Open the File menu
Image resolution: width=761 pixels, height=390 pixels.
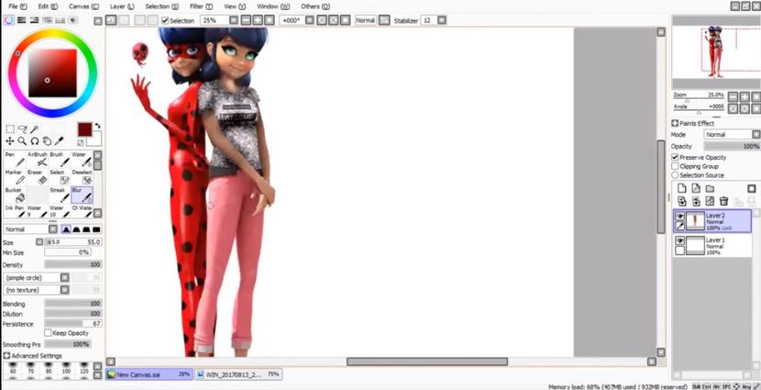point(18,6)
